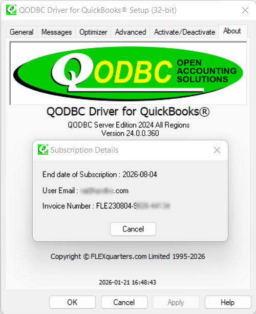Click the QODBC Open Accounting Solutions logo banner
This screenshot has width=256, height=314.
tap(128, 73)
